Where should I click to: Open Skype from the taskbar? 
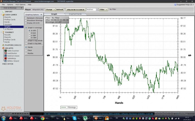[x=75, y=118]
